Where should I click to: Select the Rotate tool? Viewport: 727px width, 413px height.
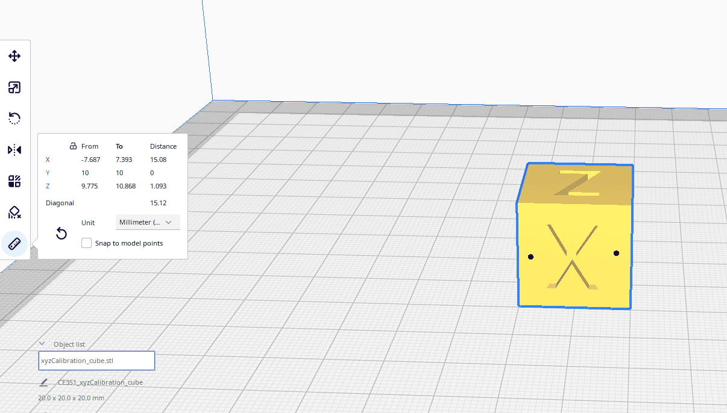14,119
